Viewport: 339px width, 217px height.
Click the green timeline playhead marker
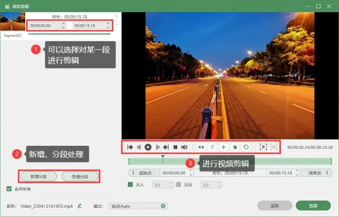(163, 156)
